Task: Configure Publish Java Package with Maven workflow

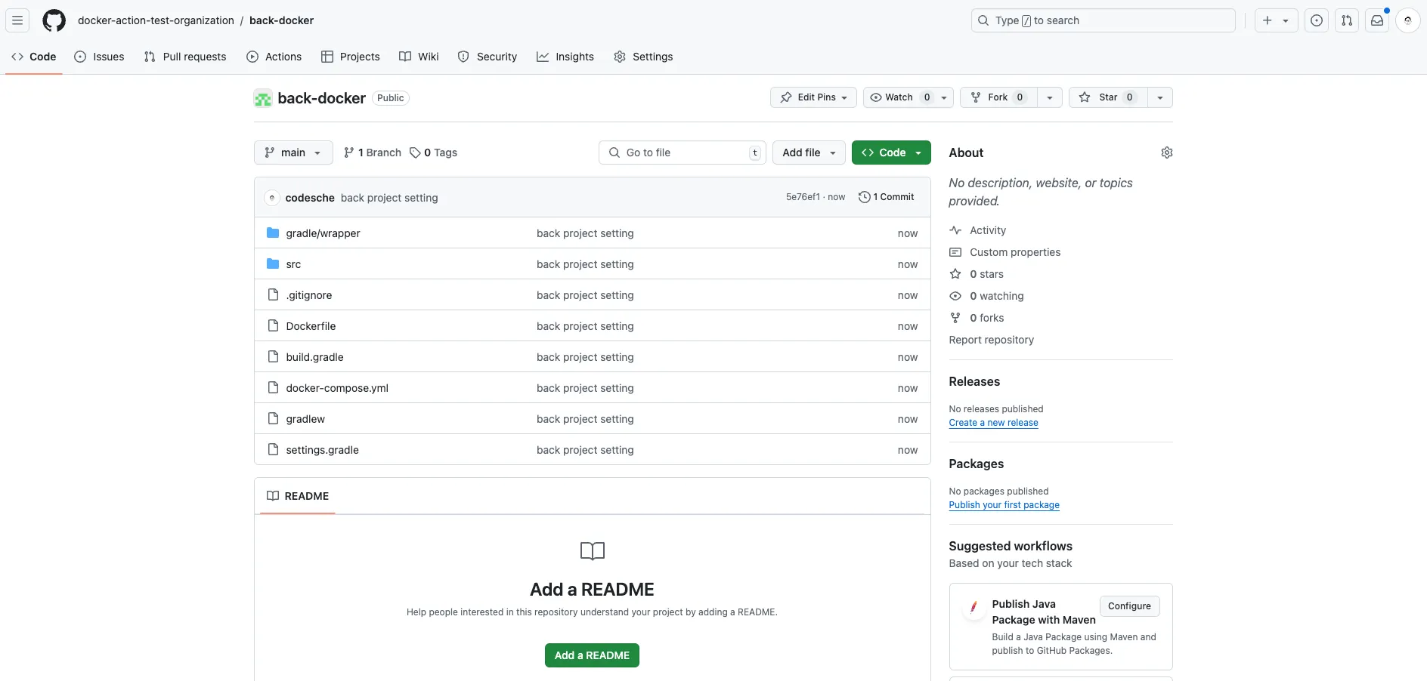Action: 1129,606
